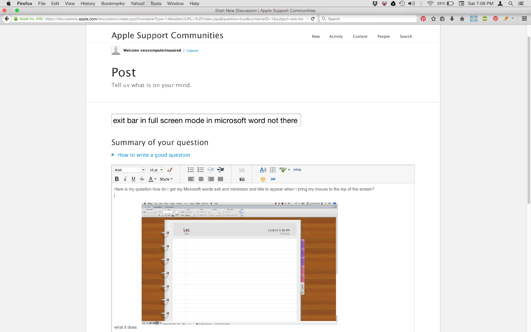Click the outdent icon in the editor toolbar

(210, 170)
